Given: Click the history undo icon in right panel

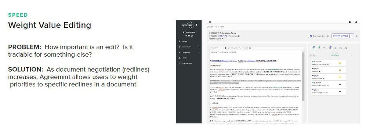Looking at the screenshot, I should (324, 48).
